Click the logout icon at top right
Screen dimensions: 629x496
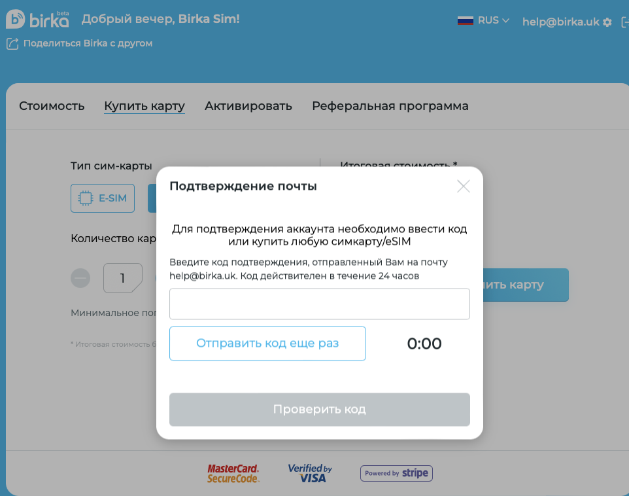tap(624, 22)
